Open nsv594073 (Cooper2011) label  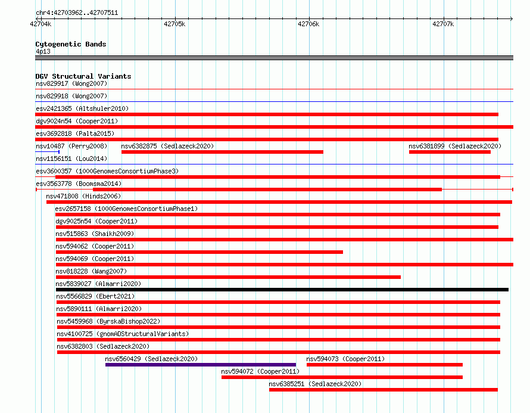tap(345, 359)
